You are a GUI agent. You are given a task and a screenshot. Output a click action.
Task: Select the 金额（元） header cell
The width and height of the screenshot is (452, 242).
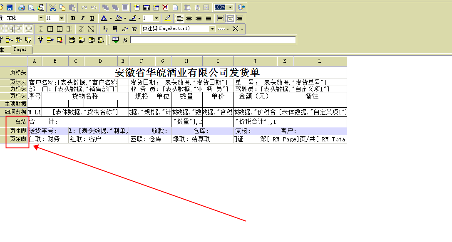pyautogui.click(x=256, y=96)
